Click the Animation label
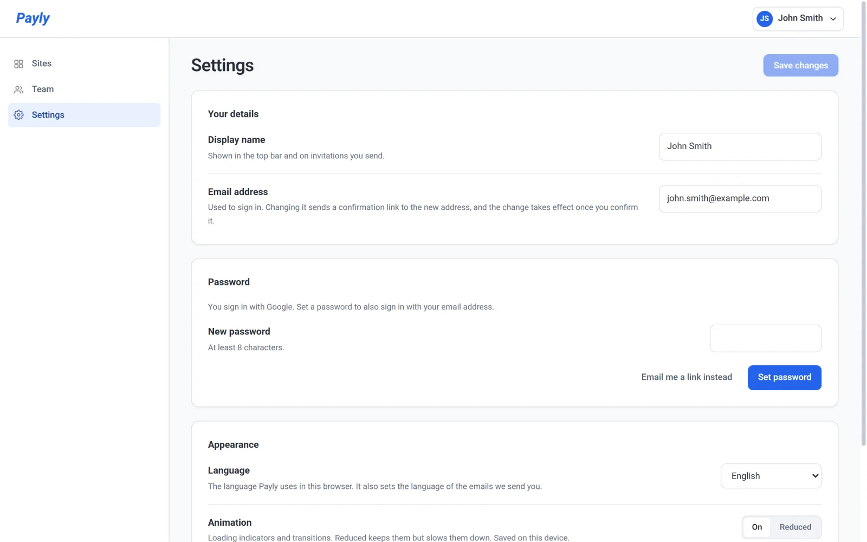This screenshot has height=542, width=867. tap(230, 522)
